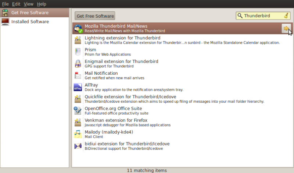Image resolution: width=294 pixels, height=173 pixels.
Task: Click the Get Free Software sidebar icon
Action: coord(5,13)
